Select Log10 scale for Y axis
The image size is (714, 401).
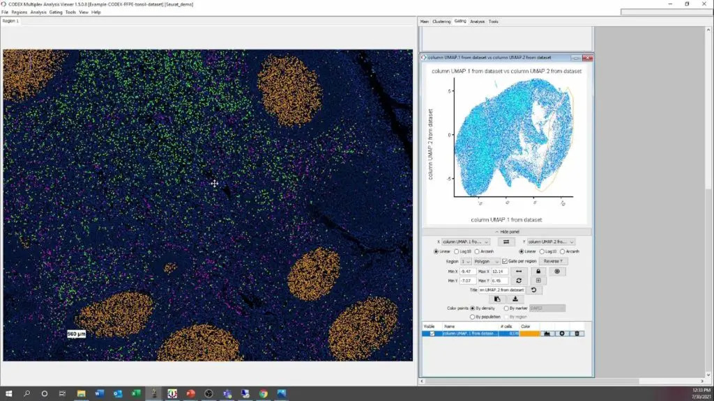pyautogui.click(x=542, y=251)
